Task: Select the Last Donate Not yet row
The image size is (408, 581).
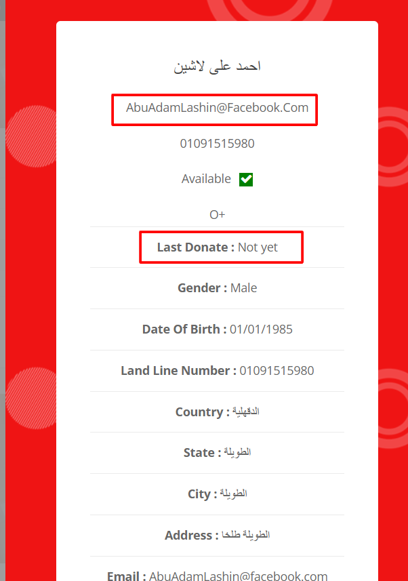Action: [217, 247]
